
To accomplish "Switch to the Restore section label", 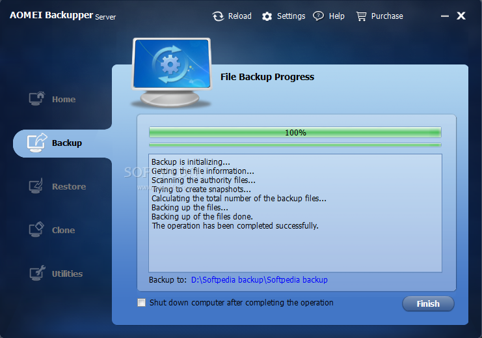I will 69,186.
